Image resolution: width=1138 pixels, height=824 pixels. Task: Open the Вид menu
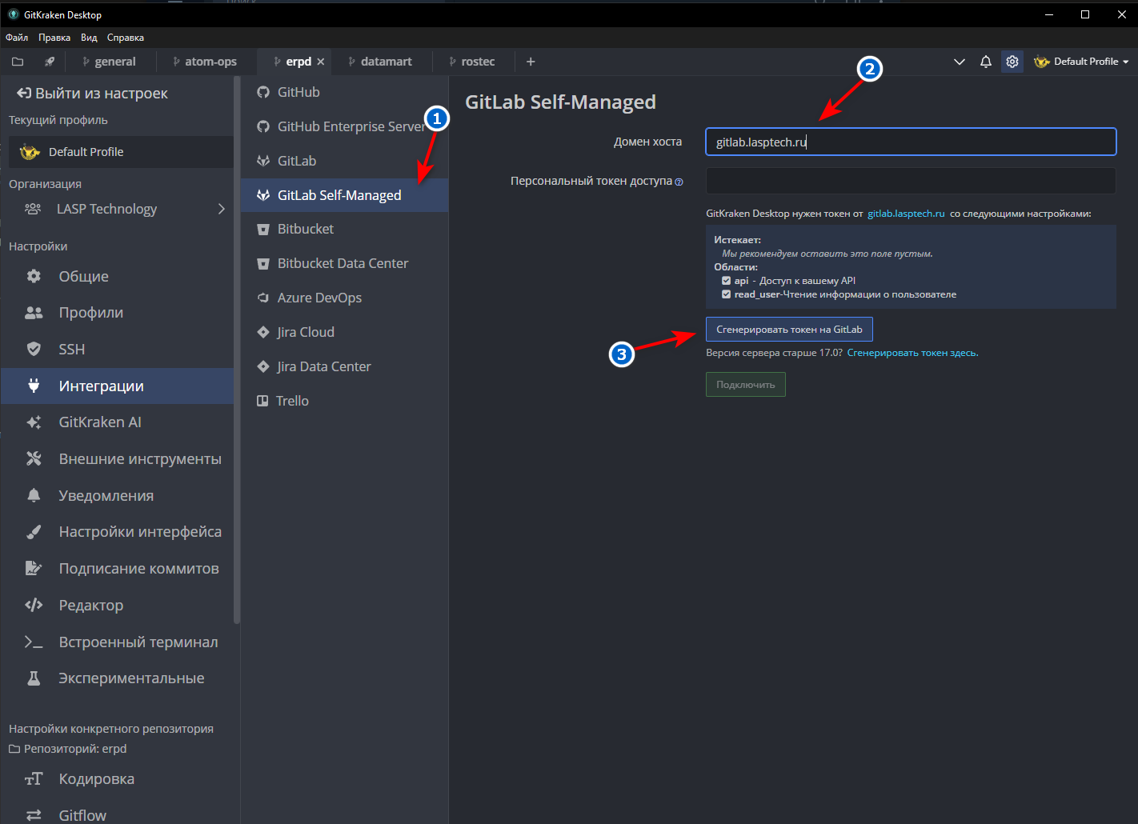89,38
